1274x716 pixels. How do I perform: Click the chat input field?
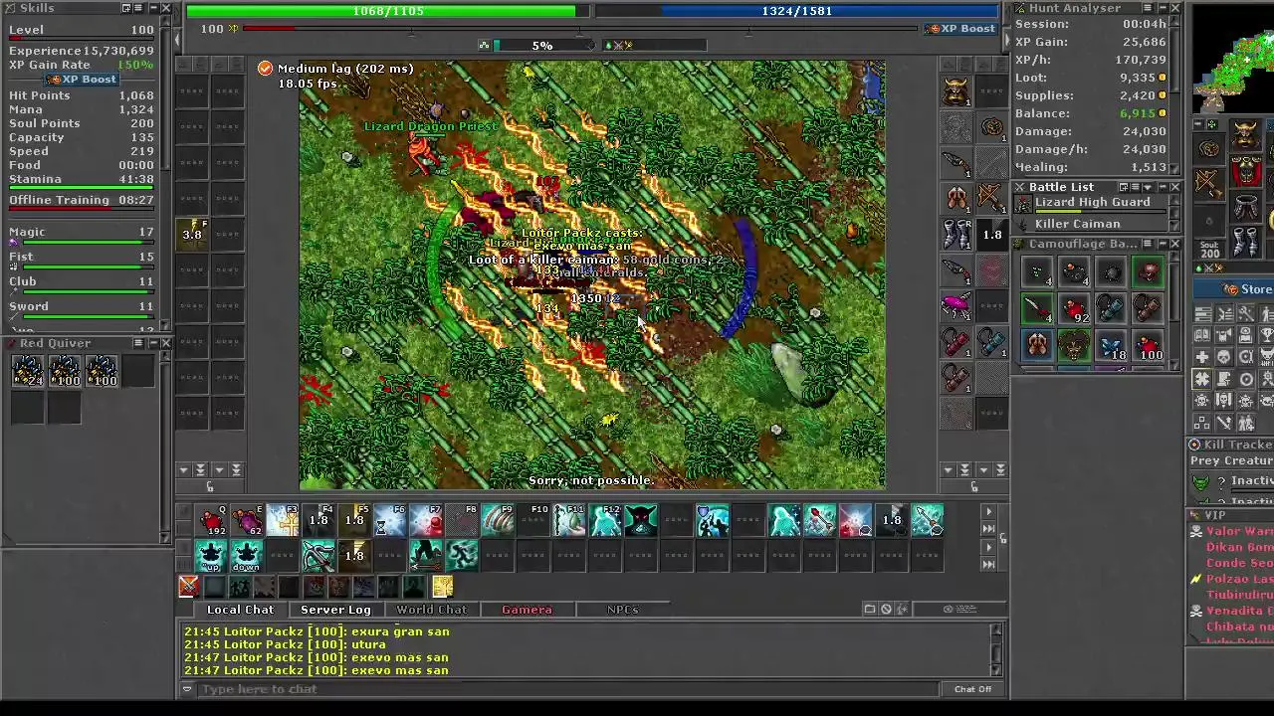click(567, 689)
